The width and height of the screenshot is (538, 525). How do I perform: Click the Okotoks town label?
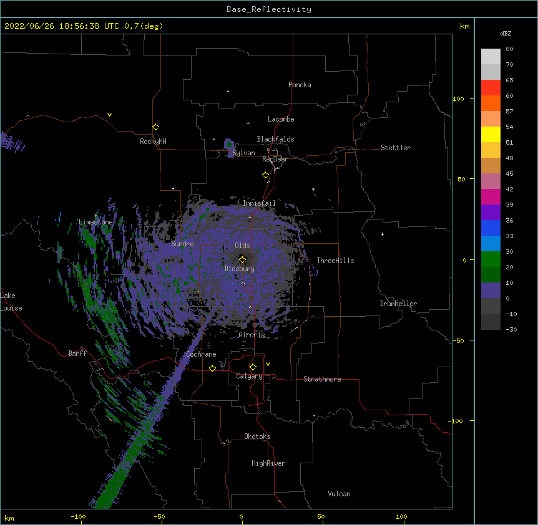pos(257,436)
